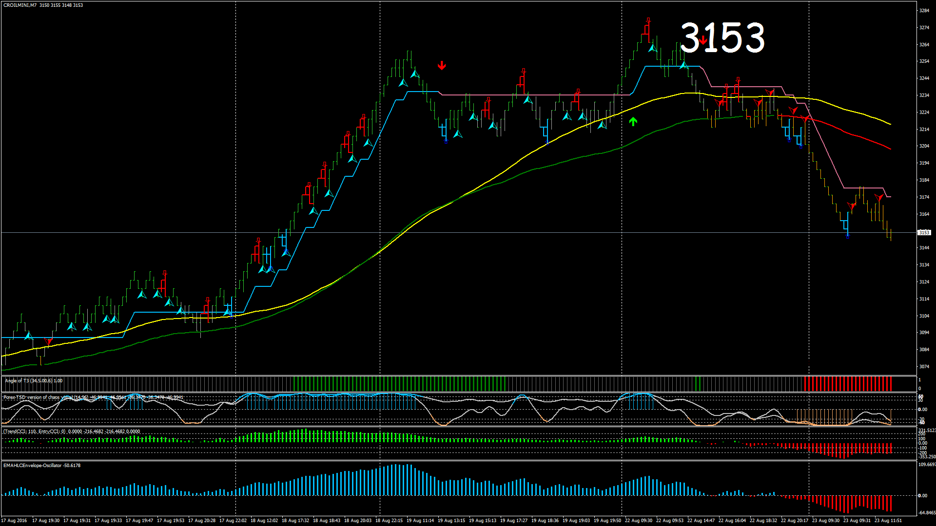
Task: Click the 3234 price axis label
Action: click(924, 95)
